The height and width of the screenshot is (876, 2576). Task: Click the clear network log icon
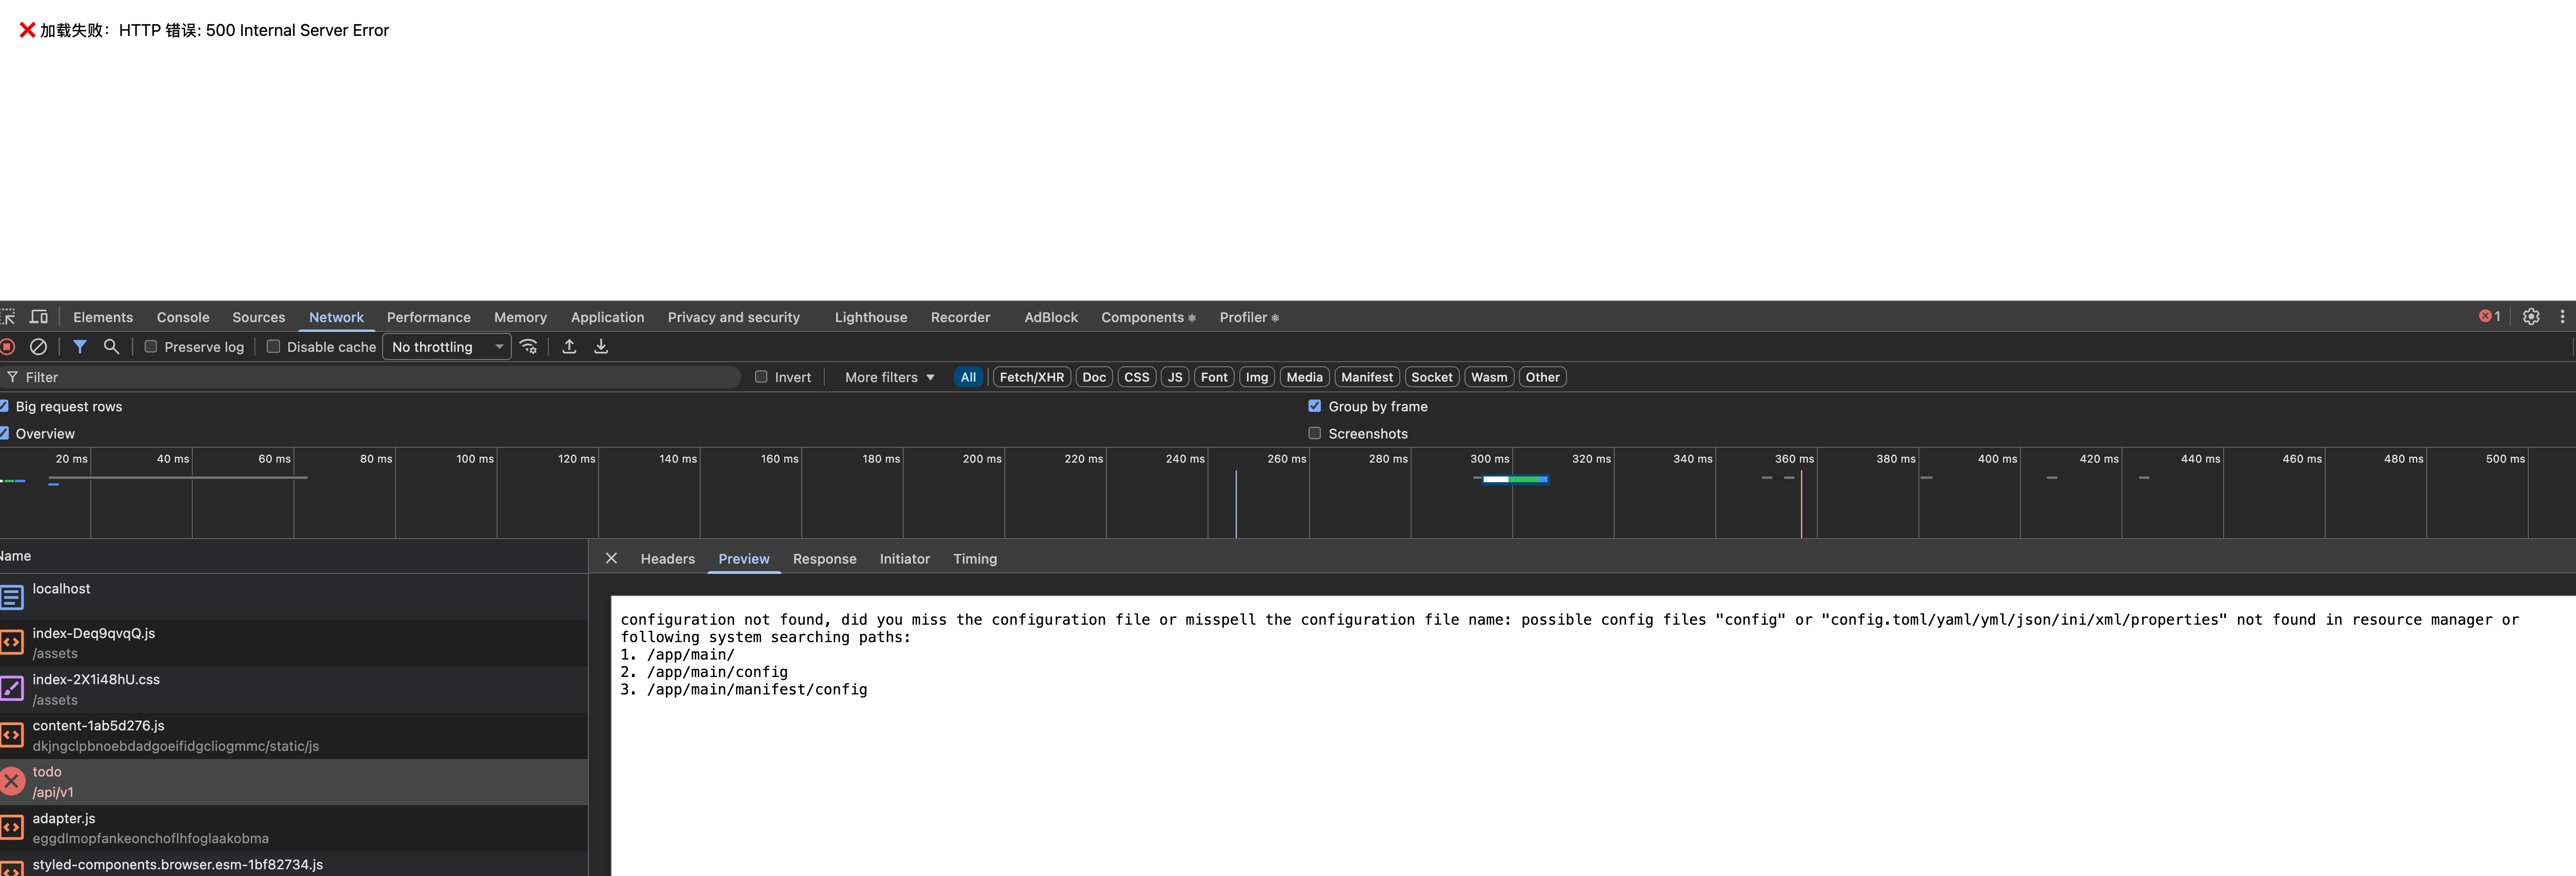tap(38, 346)
